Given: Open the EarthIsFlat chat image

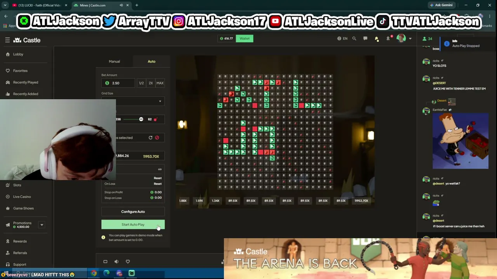Looking at the screenshot, I should [x=461, y=141].
